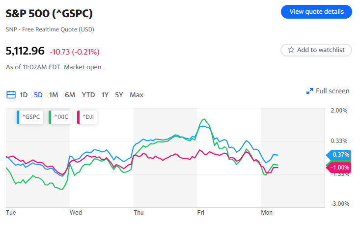360x225 pixels.
Task: Click the Full screen expand arrows icon
Action: (309, 91)
